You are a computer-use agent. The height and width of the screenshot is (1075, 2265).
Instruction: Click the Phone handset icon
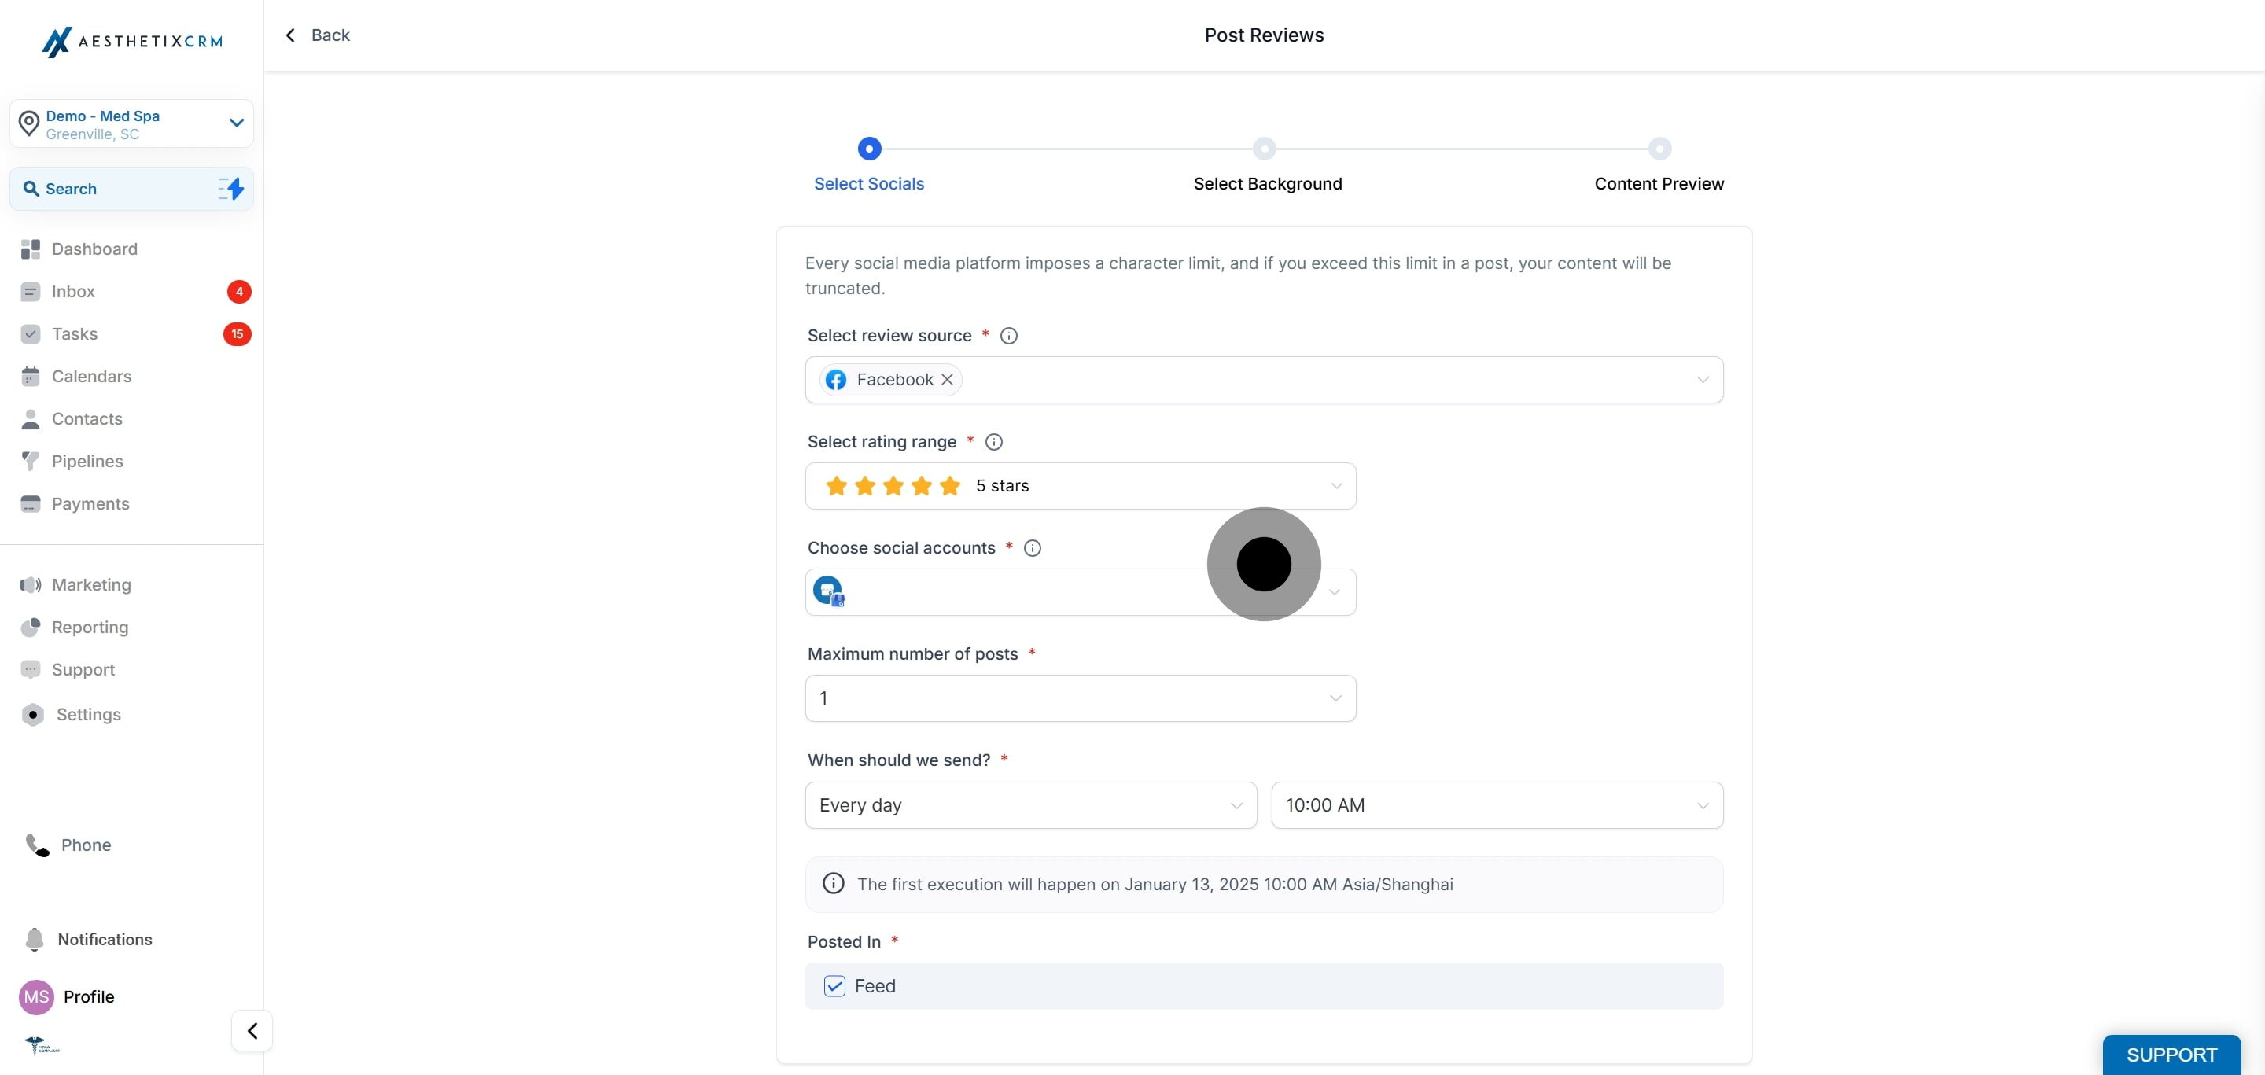click(x=37, y=845)
